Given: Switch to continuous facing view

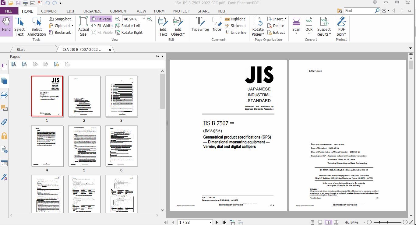Looking at the screenshot, I should [x=336, y=222].
